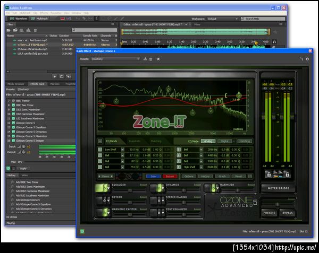The image size is (319, 253).
Task: Select the EQ Bands tab in Ozone
Action: (112, 141)
